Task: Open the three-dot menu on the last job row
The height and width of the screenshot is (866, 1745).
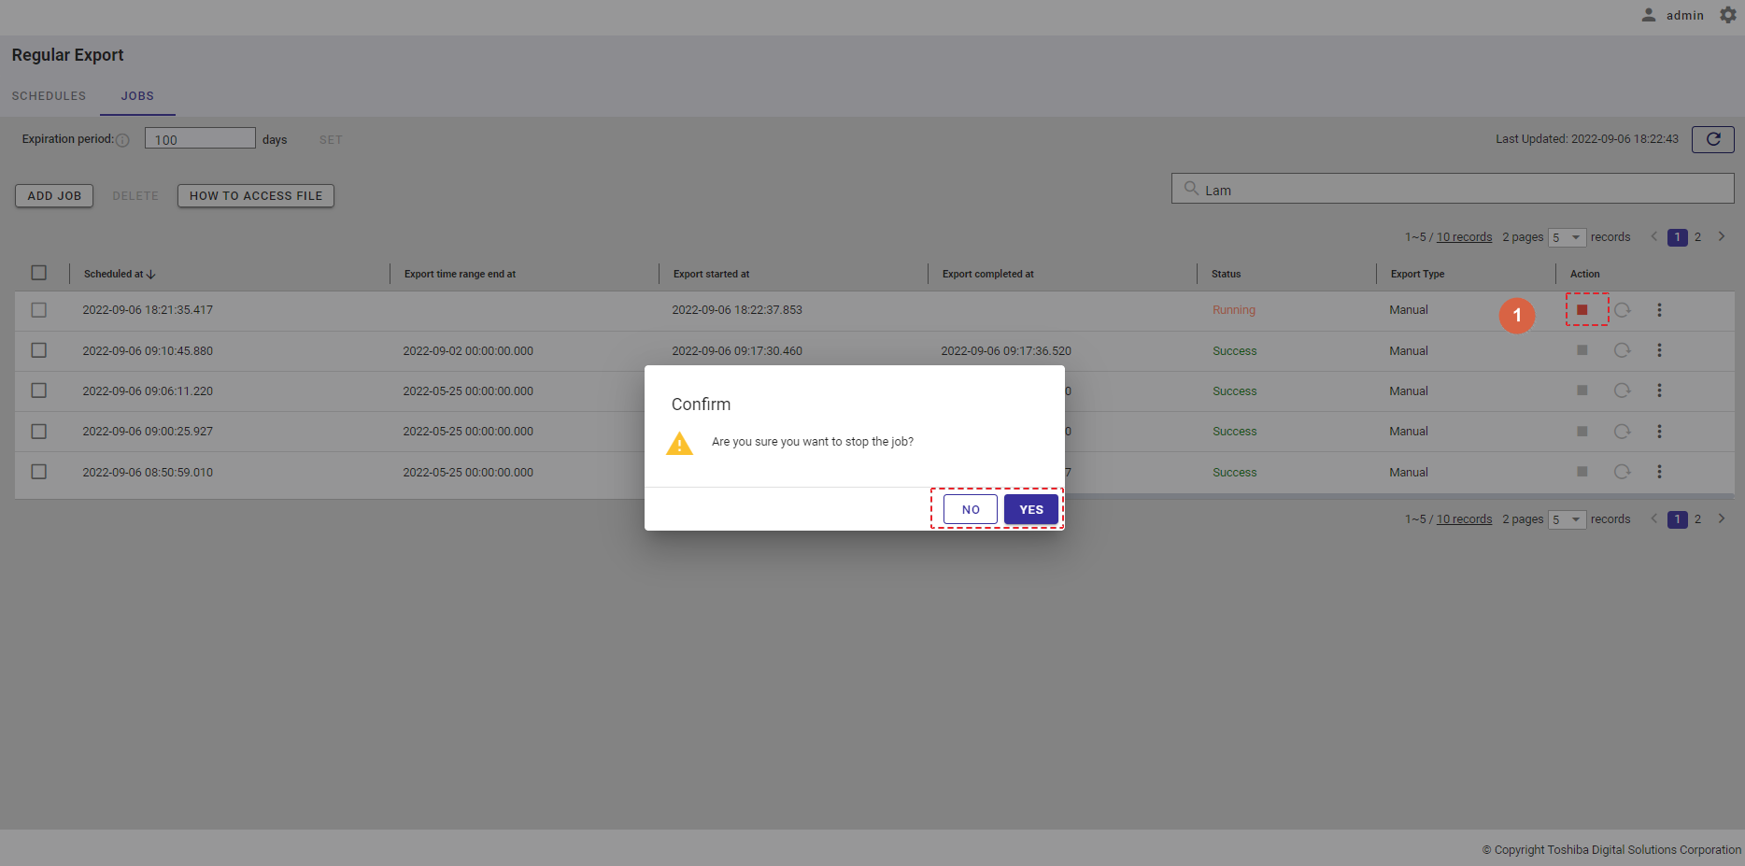Action: 1659,472
